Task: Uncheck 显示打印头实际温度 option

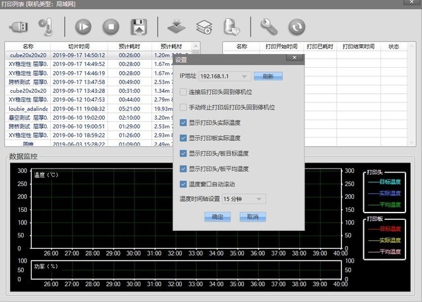Action: tap(183, 122)
